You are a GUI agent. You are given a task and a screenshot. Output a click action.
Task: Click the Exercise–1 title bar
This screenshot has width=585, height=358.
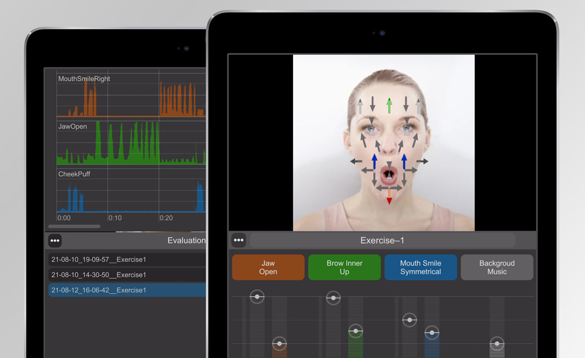click(382, 240)
